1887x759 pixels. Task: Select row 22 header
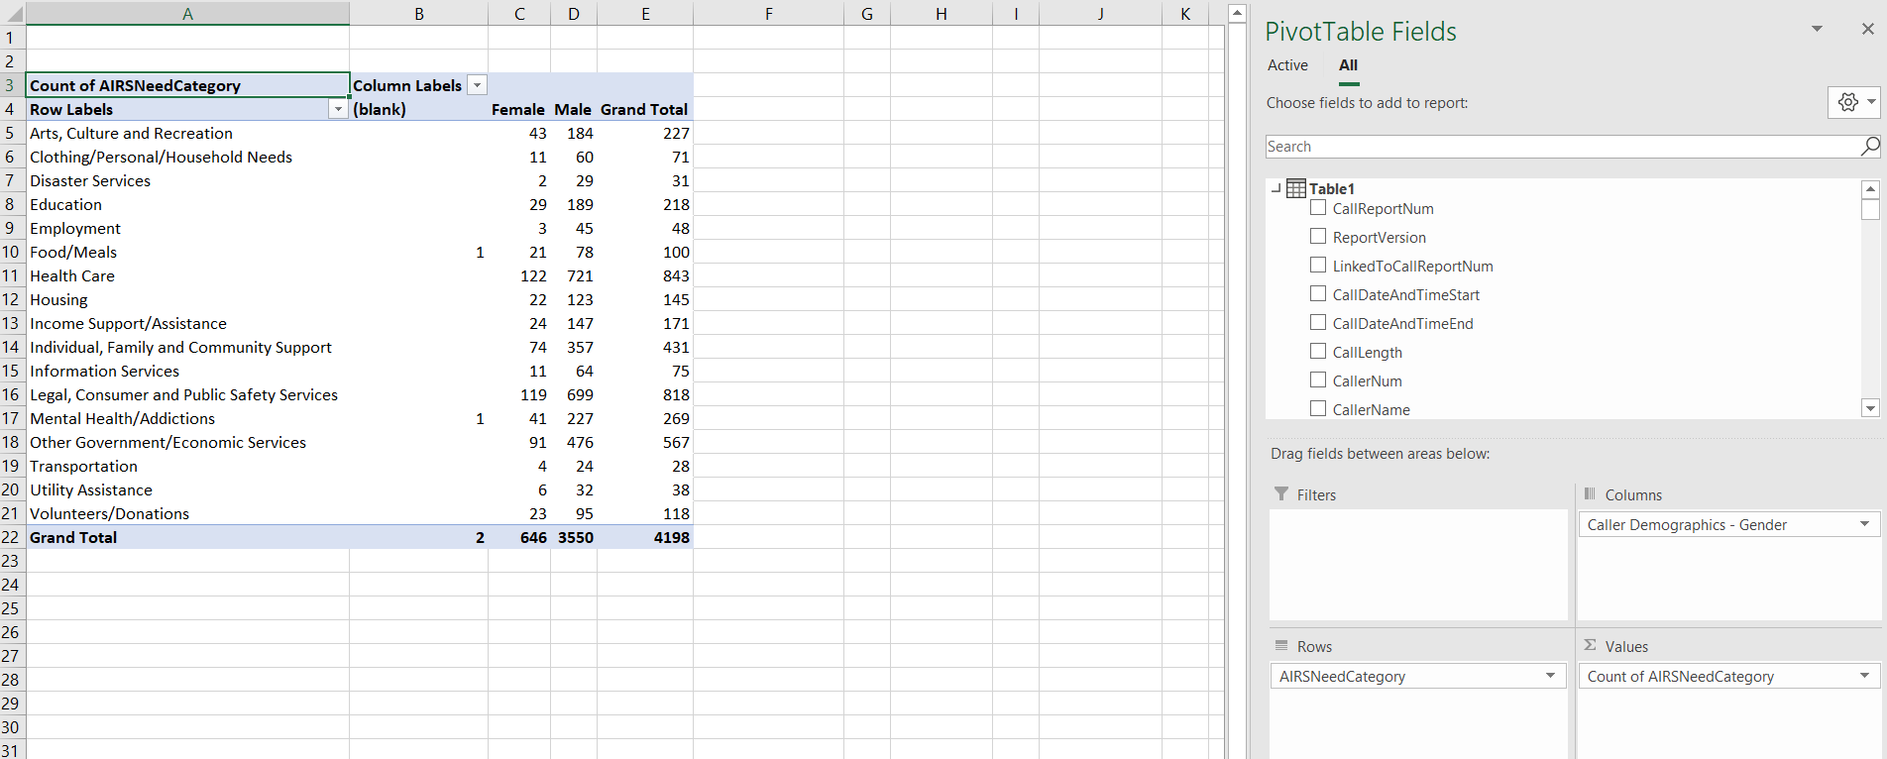[11, 537]
